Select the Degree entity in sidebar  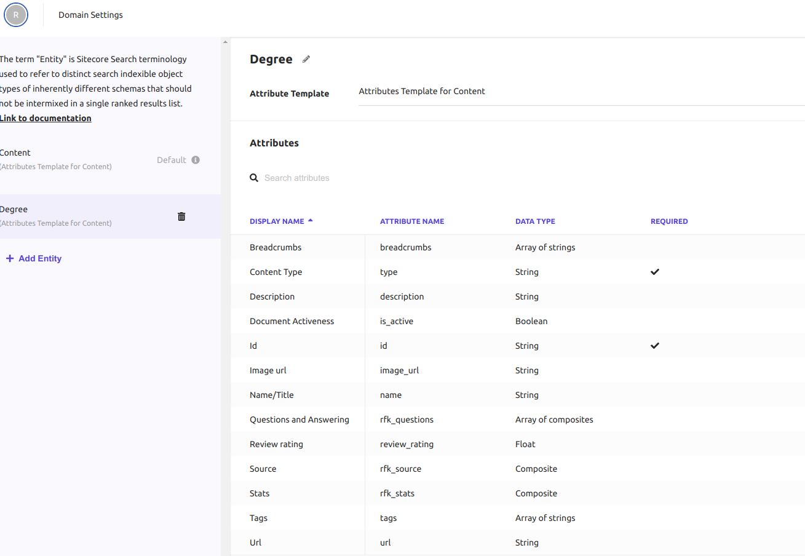(x=110, y=216)
